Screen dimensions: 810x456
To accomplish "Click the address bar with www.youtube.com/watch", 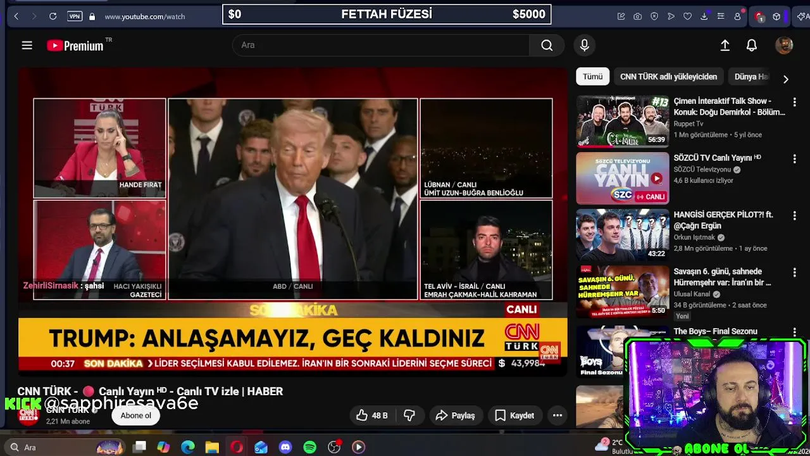I will [145, 16].
